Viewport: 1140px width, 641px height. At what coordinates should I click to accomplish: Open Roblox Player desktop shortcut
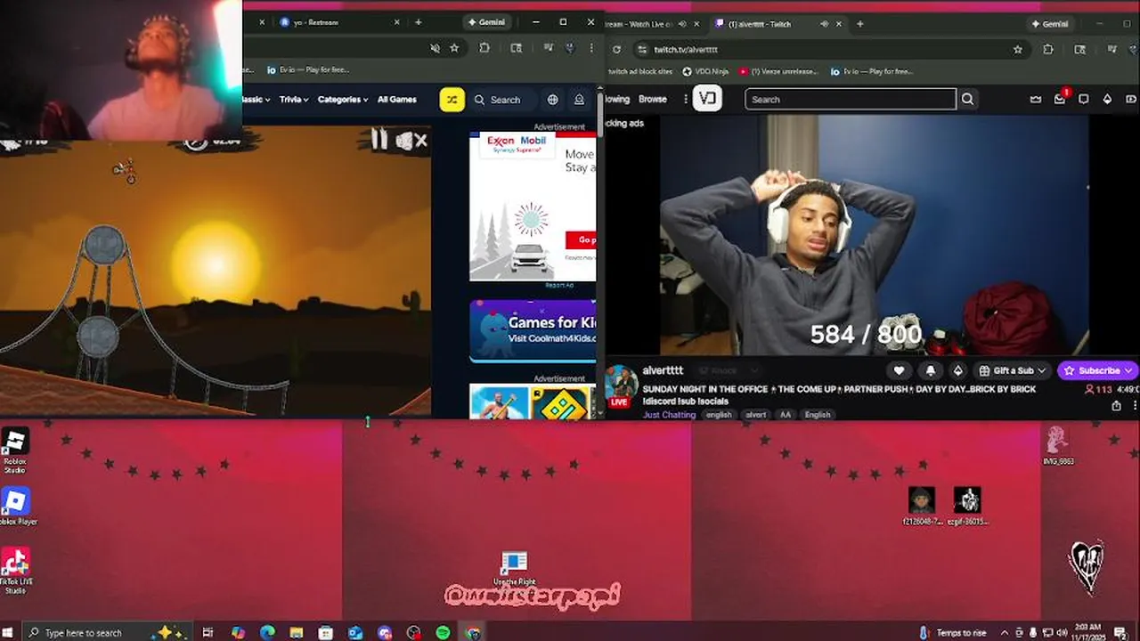(16, 507)
